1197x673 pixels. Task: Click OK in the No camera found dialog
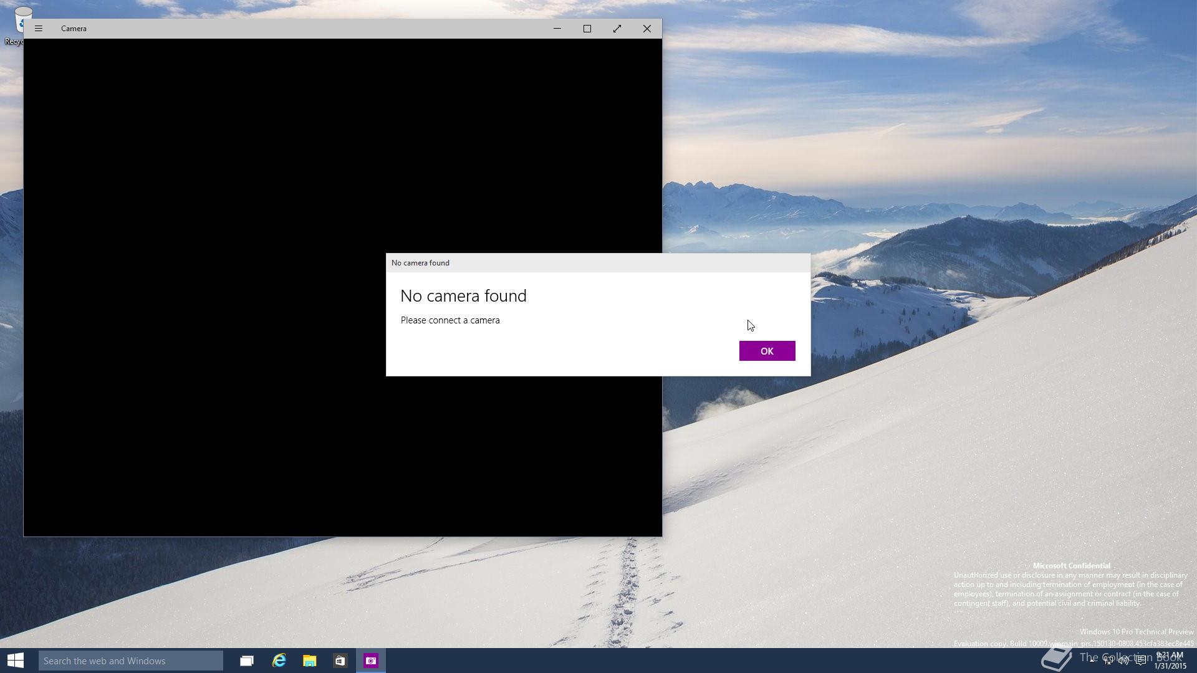[767, 351]
